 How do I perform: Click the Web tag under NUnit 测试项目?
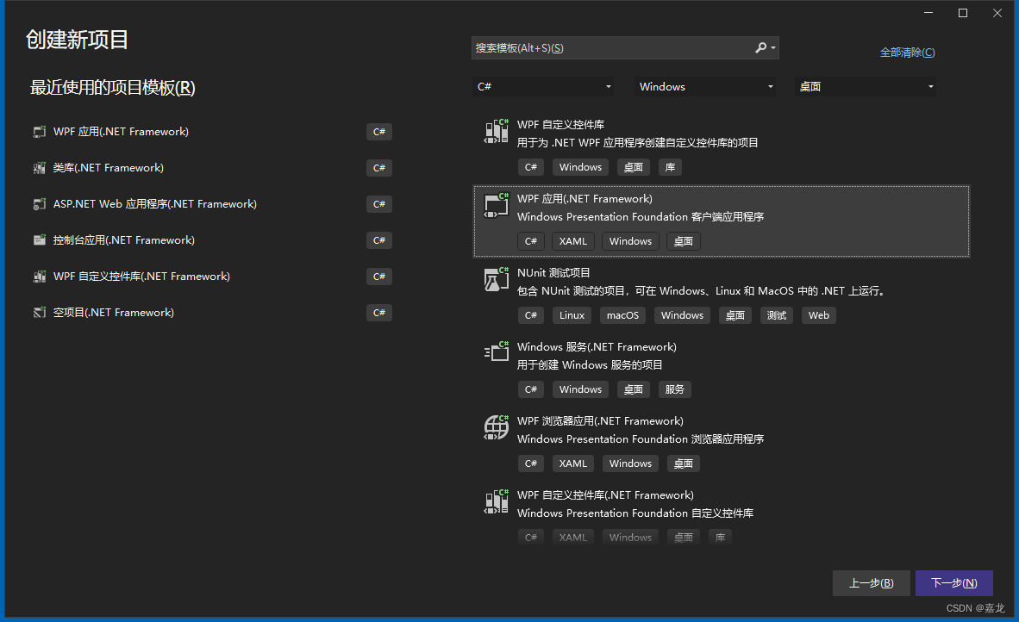click(819, 315)
